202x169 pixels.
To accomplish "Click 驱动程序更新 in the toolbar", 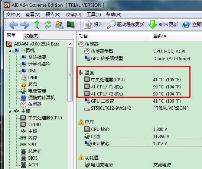I will click(126, 25).
